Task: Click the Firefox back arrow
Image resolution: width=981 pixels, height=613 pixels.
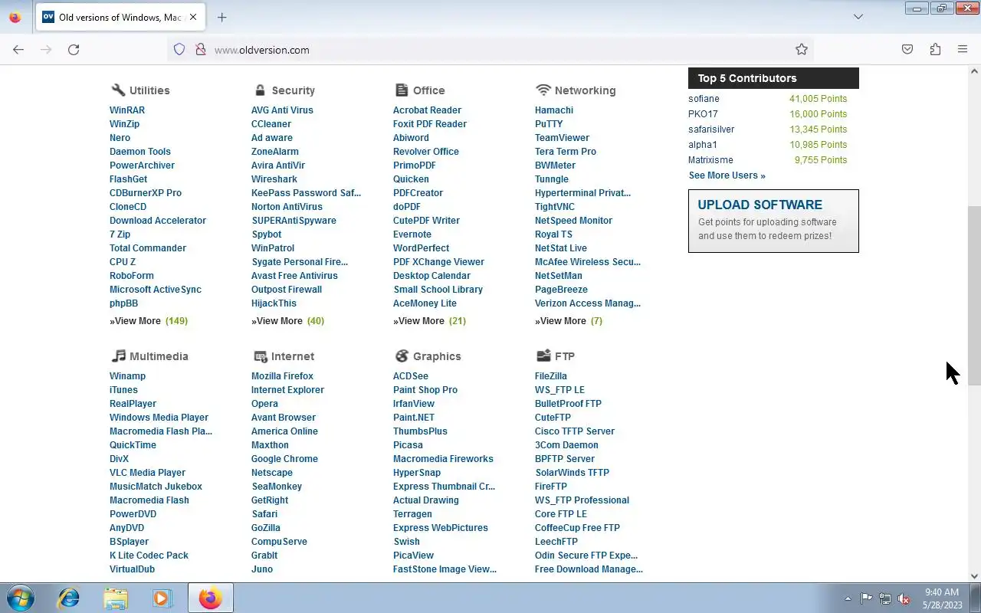Action: [x=18, y=50]
